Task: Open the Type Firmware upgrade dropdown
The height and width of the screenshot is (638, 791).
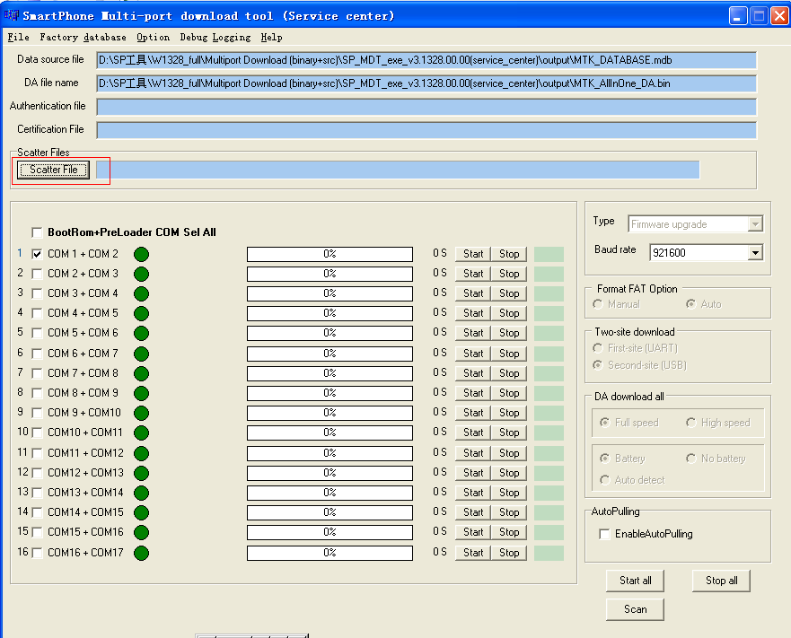Action: click(x=755, y=224)
